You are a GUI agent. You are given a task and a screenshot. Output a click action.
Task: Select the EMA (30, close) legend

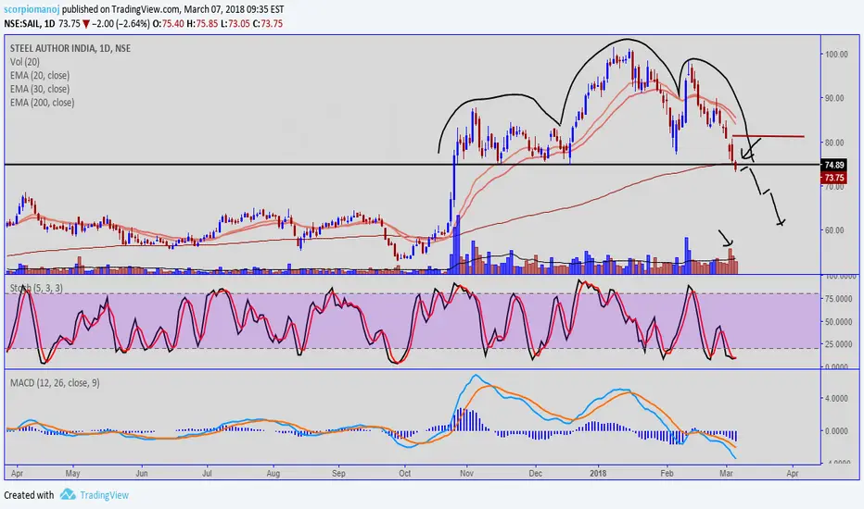(x=40, y=89)
